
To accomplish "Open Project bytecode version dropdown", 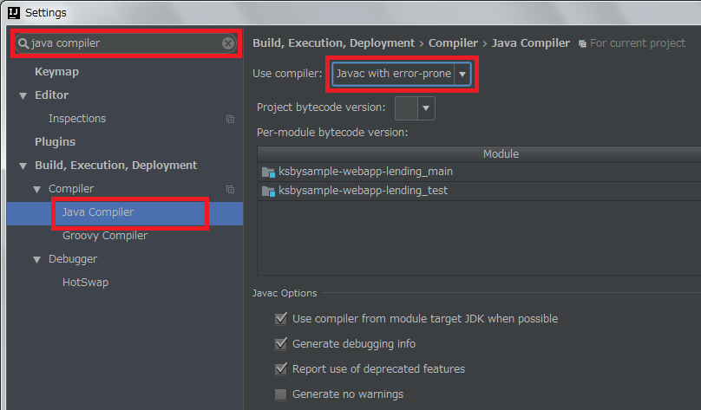I will [426, 108].
